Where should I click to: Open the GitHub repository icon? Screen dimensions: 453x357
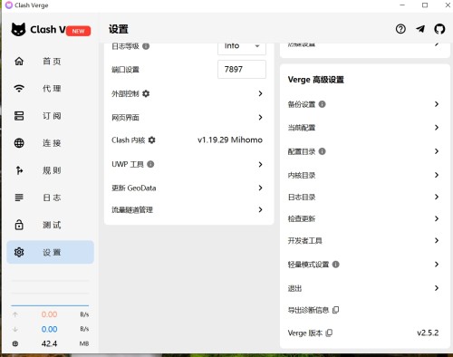(x=439, y=29)
